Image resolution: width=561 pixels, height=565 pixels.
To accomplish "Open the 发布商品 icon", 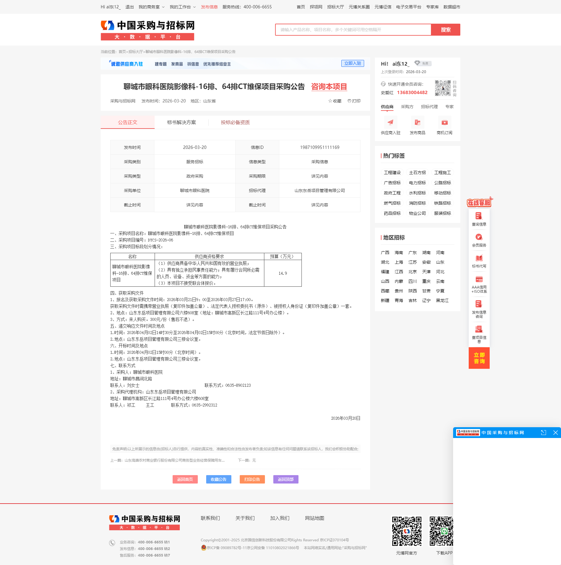I will coord(417,122).
